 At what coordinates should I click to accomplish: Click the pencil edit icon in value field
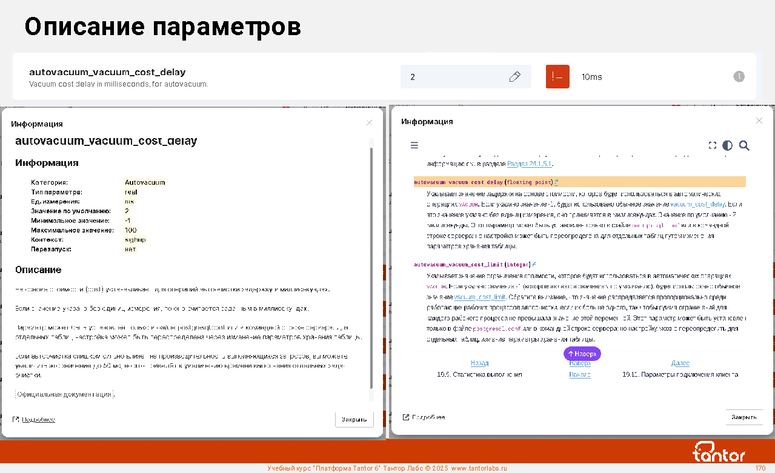515,77
